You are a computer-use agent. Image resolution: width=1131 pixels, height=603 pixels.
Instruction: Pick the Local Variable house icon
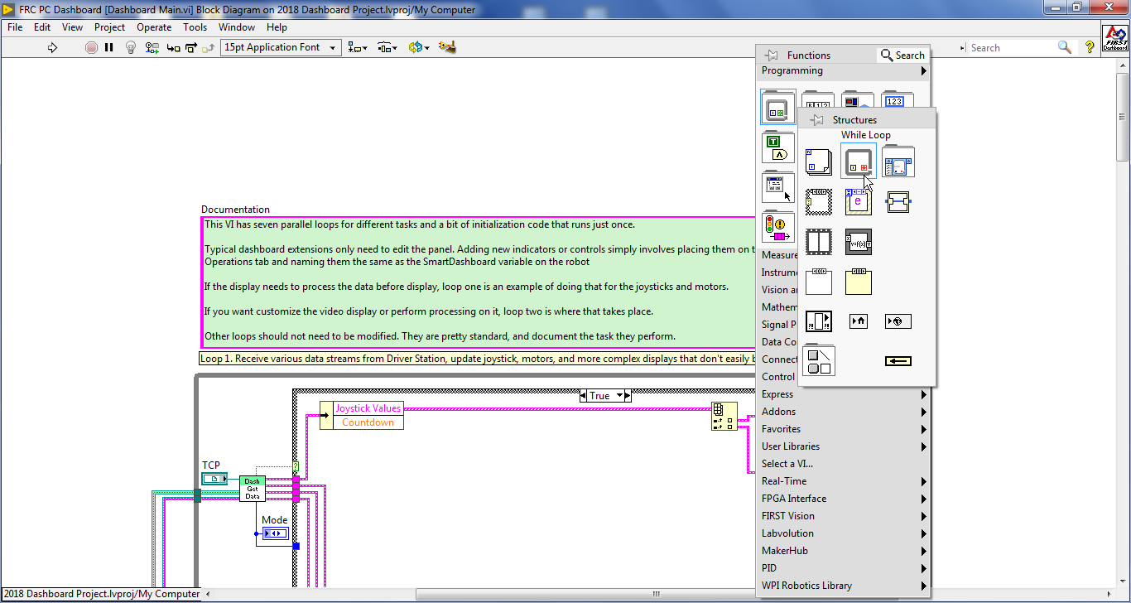[859, 321]
